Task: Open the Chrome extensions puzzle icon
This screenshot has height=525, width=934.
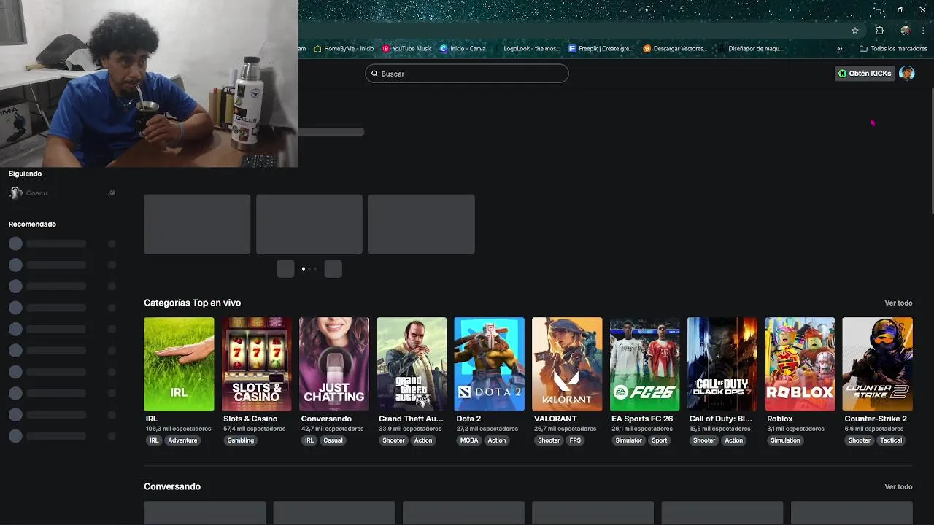Action: 879,31
